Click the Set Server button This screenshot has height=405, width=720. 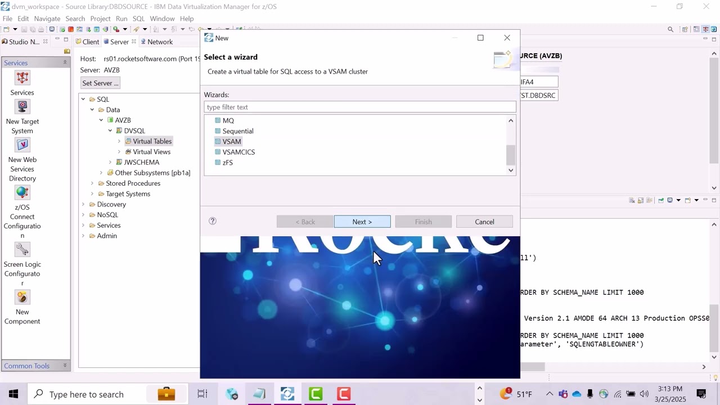click(100, 83)
